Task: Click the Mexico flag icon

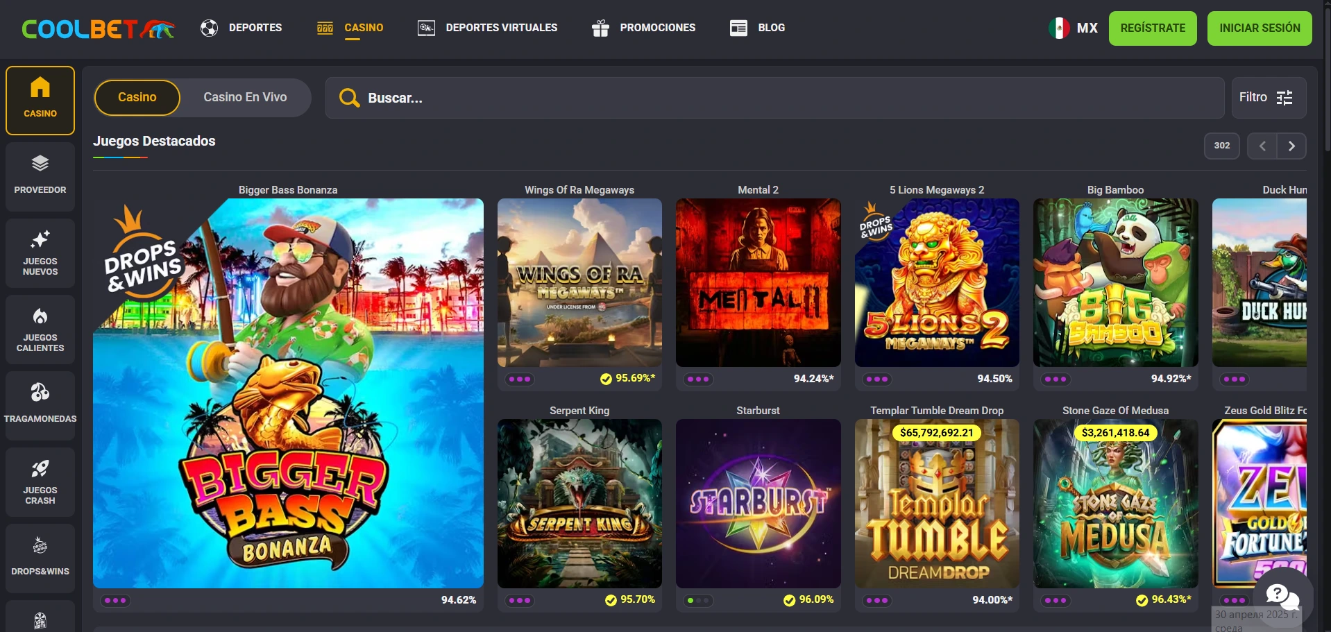Action: (1059, 28)
